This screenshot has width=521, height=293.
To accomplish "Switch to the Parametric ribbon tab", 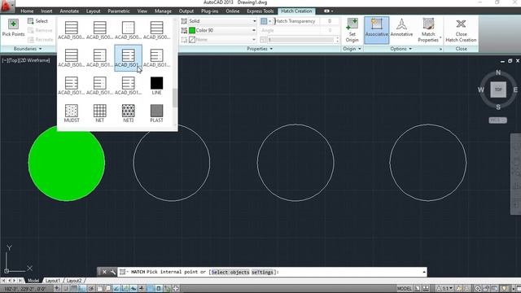I will (119, 11).
